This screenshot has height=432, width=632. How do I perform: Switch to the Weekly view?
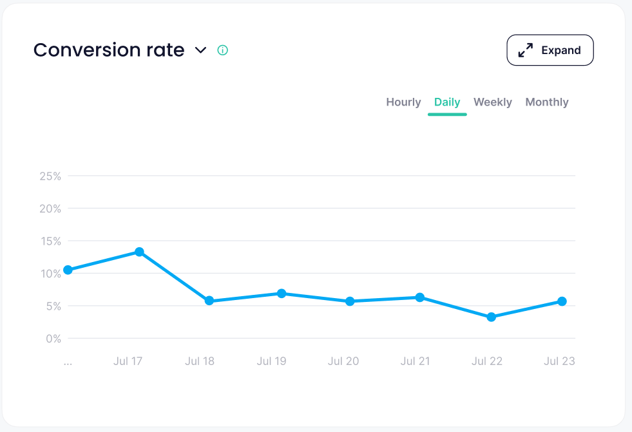point(493,102)
